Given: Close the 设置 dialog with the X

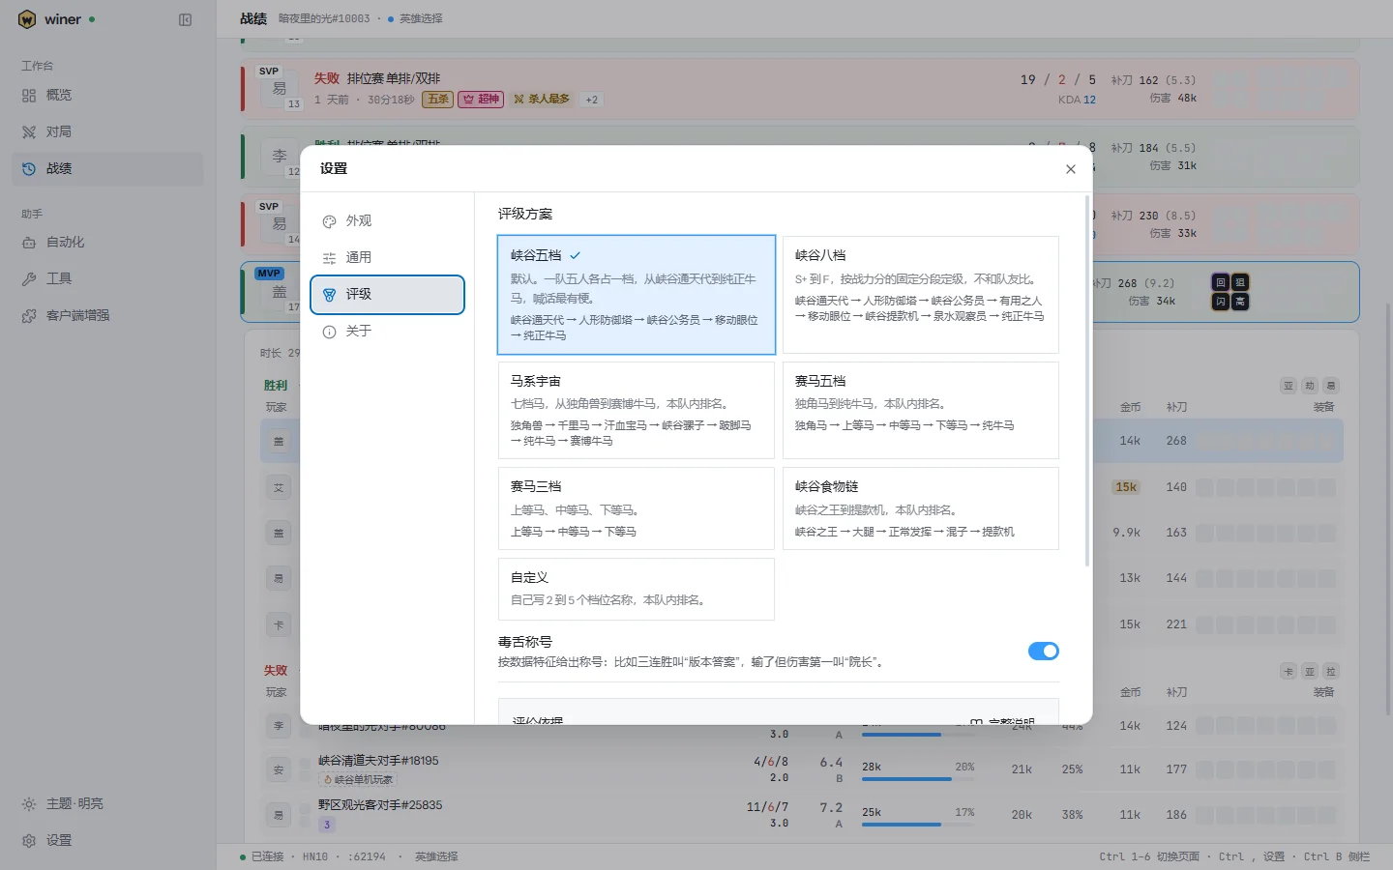Looking at the screenshot, I should pos(1071,169).
